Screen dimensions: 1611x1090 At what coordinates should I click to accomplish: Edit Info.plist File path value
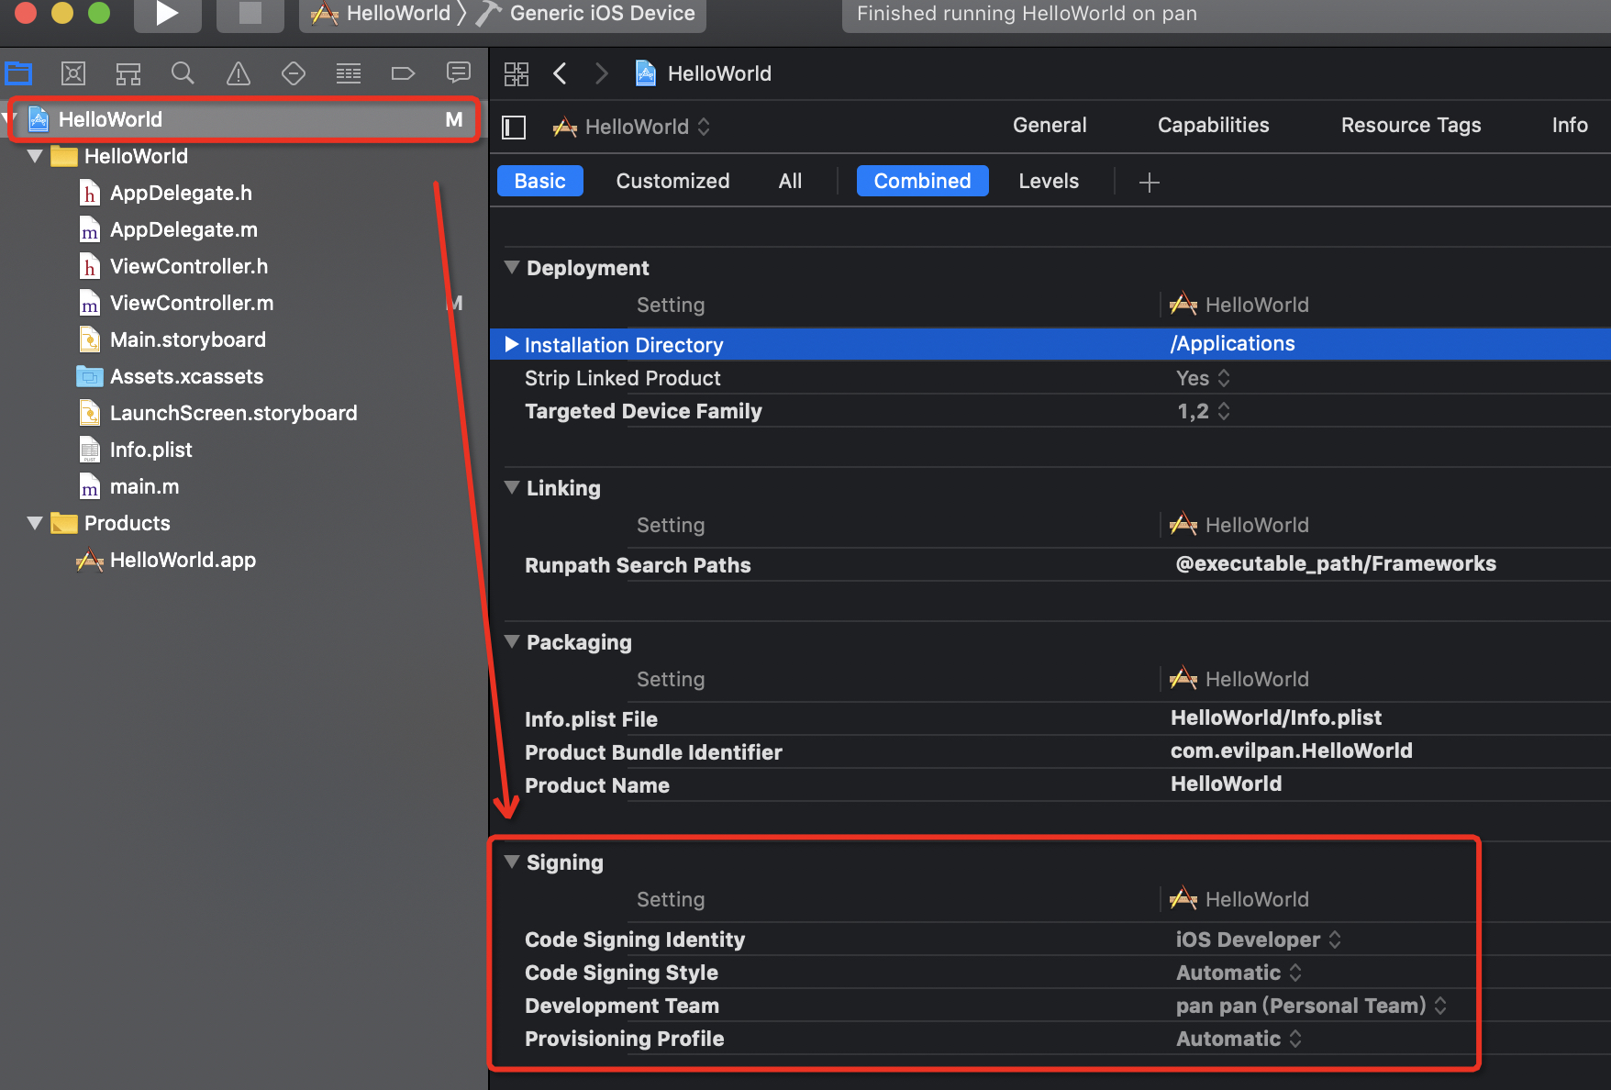pos(1276,717)
